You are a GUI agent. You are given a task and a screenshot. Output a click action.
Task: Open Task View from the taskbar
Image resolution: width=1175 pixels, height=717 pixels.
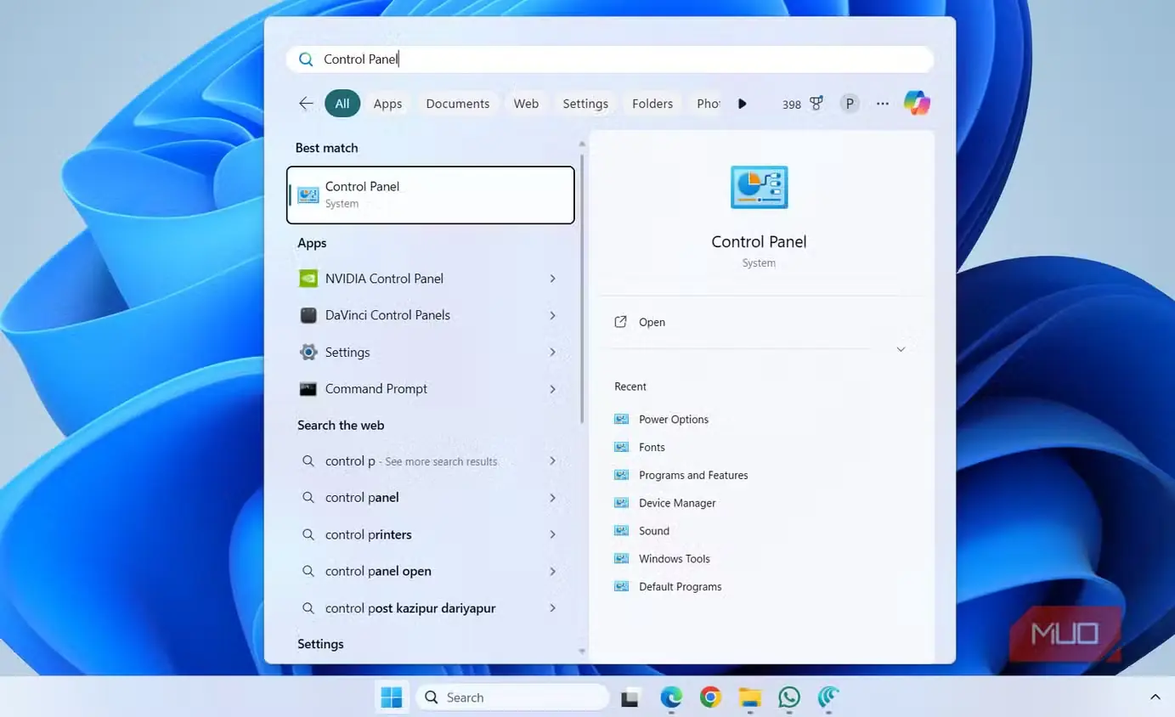[x=630, y=697]
